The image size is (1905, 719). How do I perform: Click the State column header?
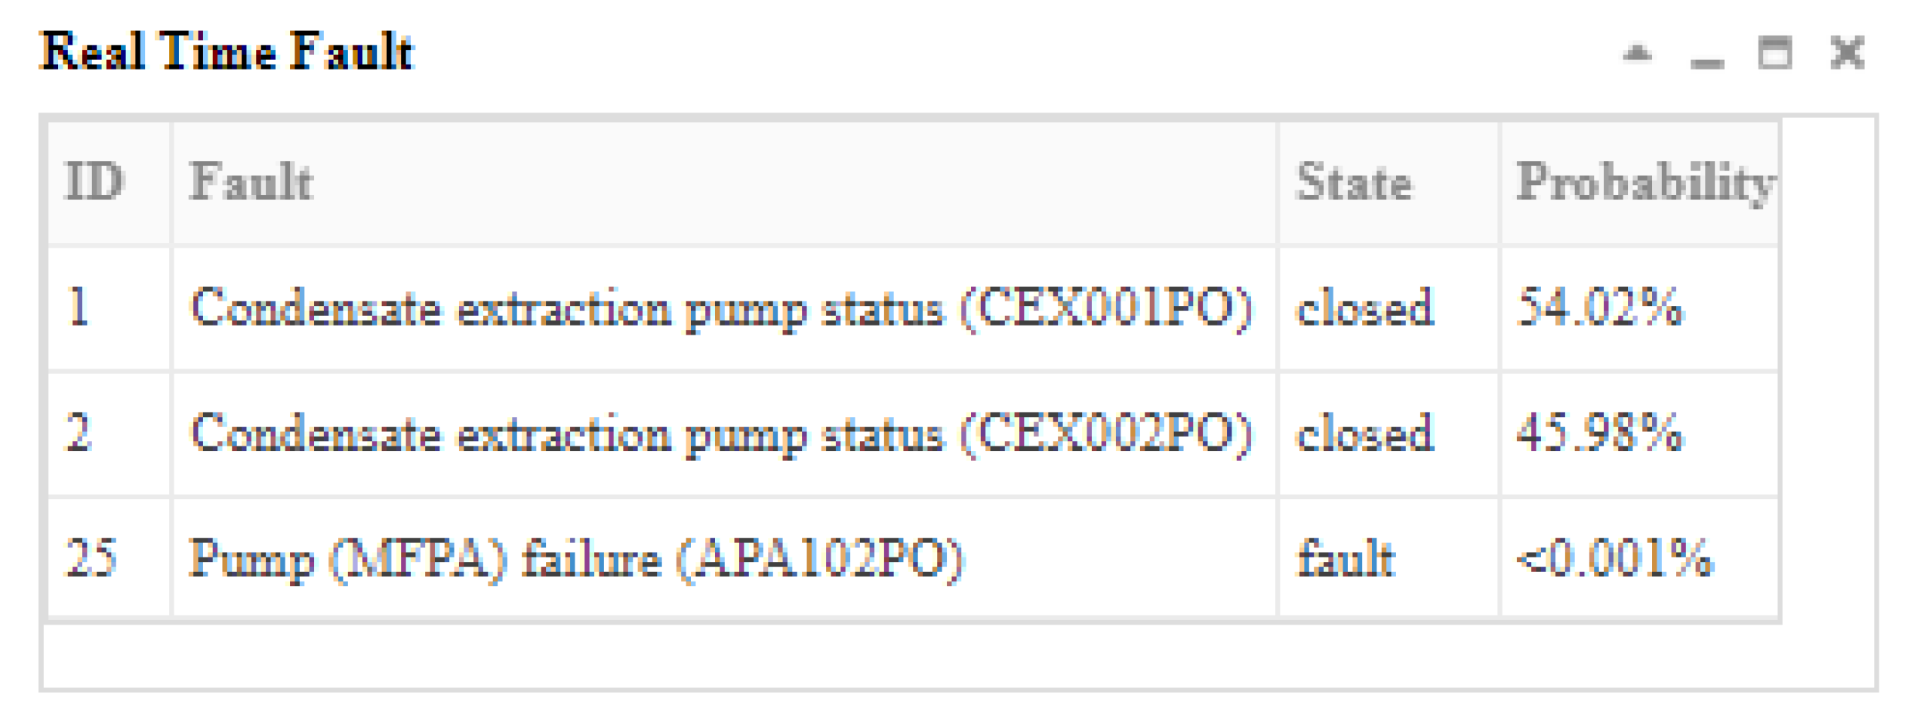point(1354,182)
